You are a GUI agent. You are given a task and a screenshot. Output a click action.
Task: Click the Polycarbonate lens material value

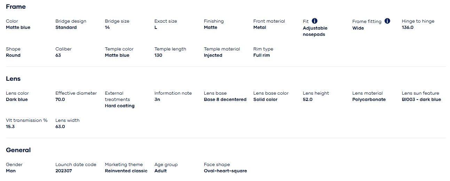369,100
